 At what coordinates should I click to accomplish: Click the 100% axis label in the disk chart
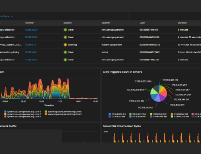(x=106, y=131)
